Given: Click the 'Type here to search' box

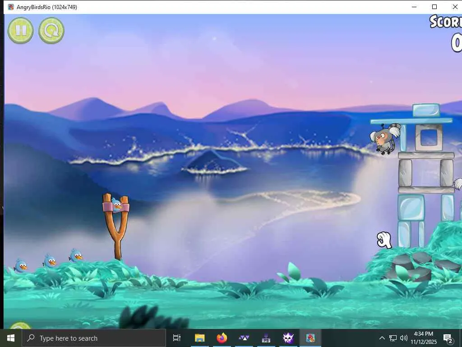Looking at the screenshot, I should 94,338.
